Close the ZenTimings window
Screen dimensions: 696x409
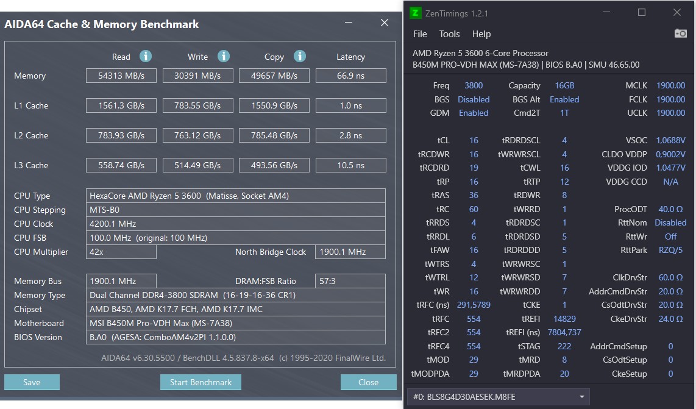click(x=677, y=12)
